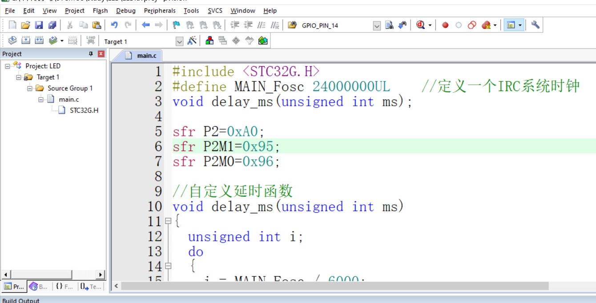Open the kill breakpoints dropdown arrow
Viewport: 596px width, 303px height.
[495, 25]
